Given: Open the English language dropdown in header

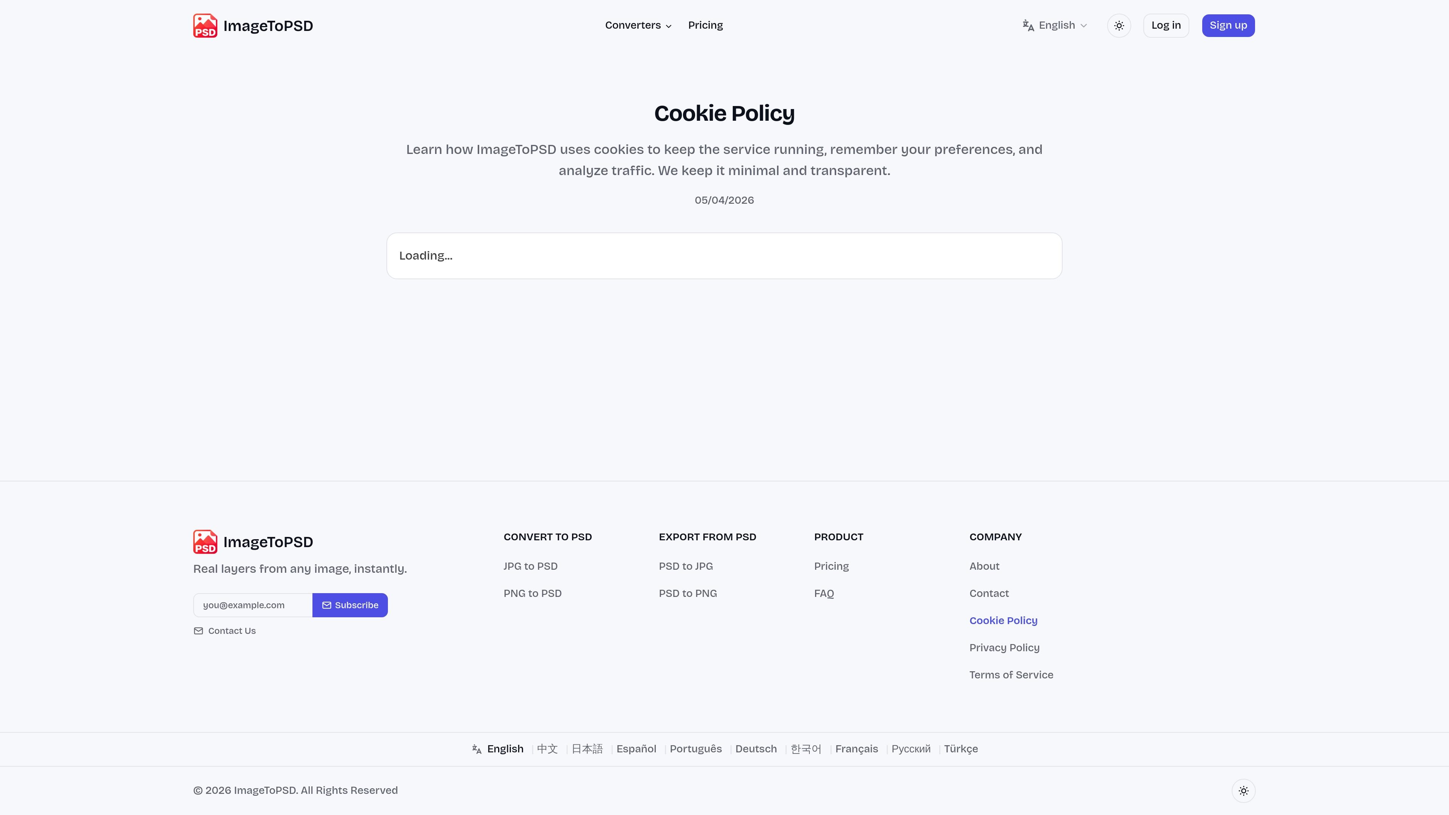Looking at the screenshot, I should pos(1055,25).
